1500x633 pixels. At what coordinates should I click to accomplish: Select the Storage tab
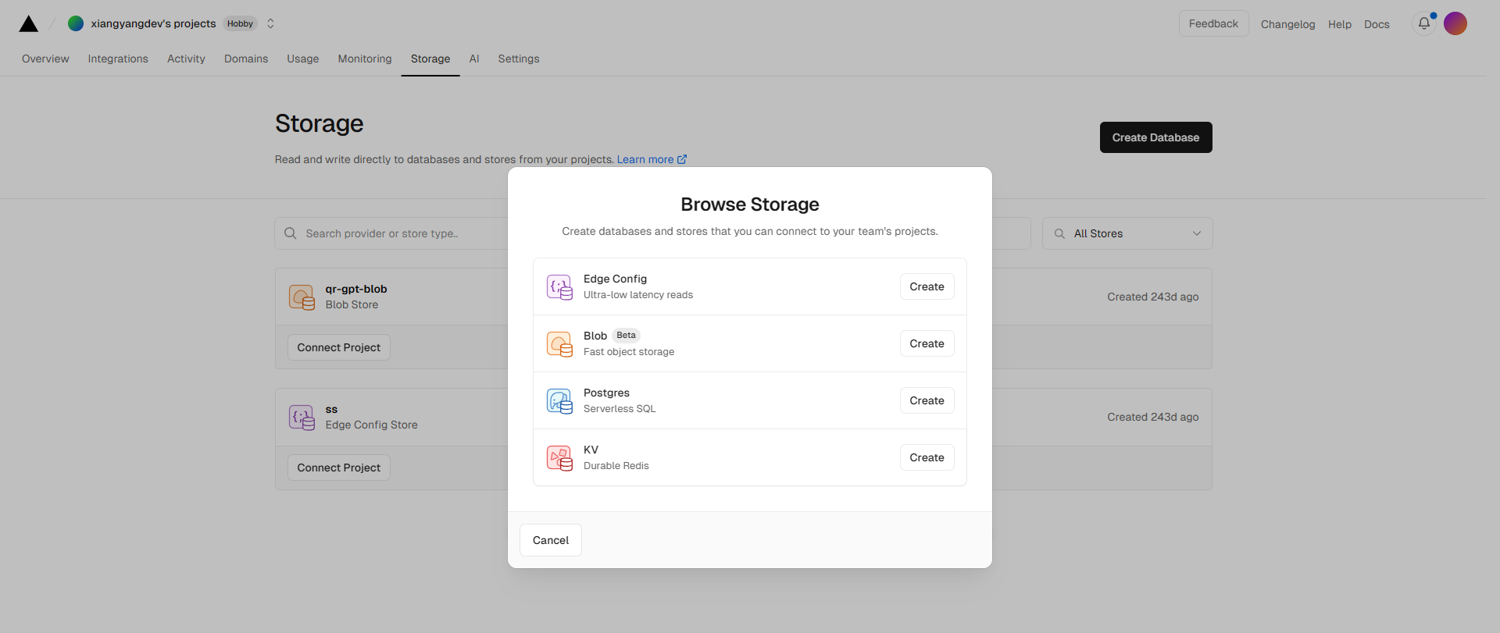[x=430, y=59]
